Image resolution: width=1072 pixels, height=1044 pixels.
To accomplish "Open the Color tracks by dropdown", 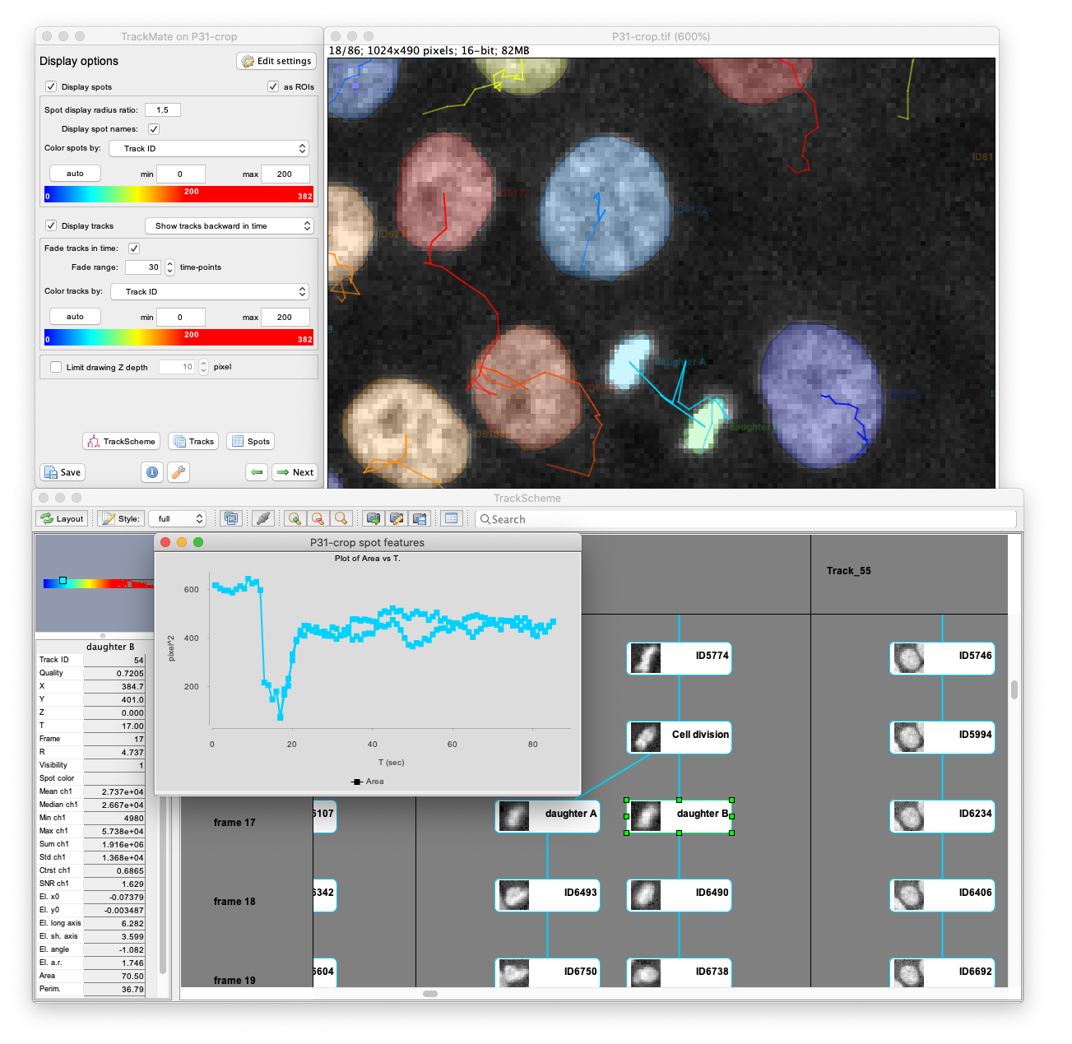I will coord(210,291).
